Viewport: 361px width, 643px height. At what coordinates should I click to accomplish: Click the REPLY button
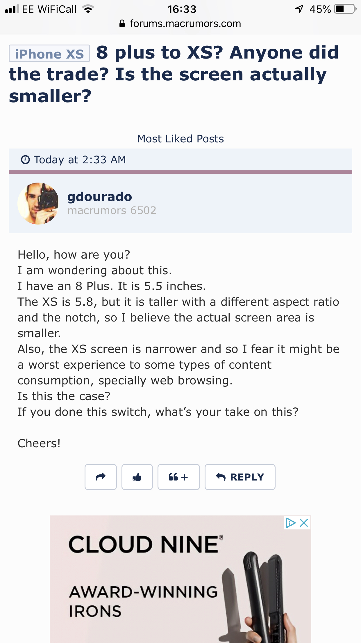pos(240,477)
